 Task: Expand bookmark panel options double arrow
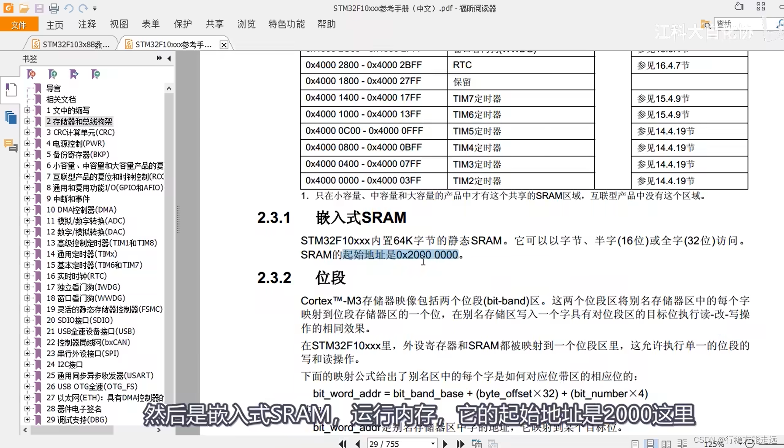coord(159,58)
